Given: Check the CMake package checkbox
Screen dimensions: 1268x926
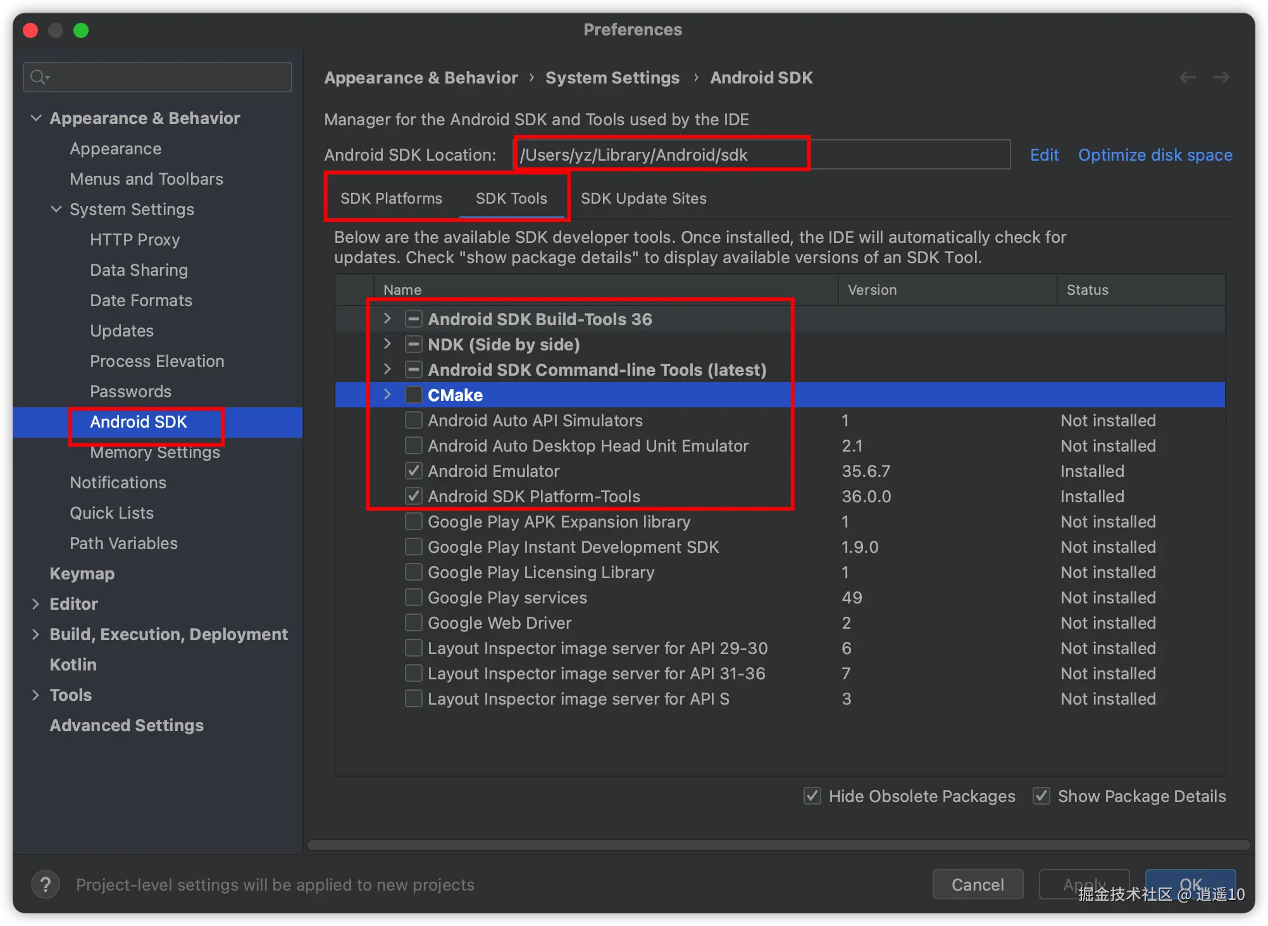Looking at the screenshot, I should [x=414, y=395].
